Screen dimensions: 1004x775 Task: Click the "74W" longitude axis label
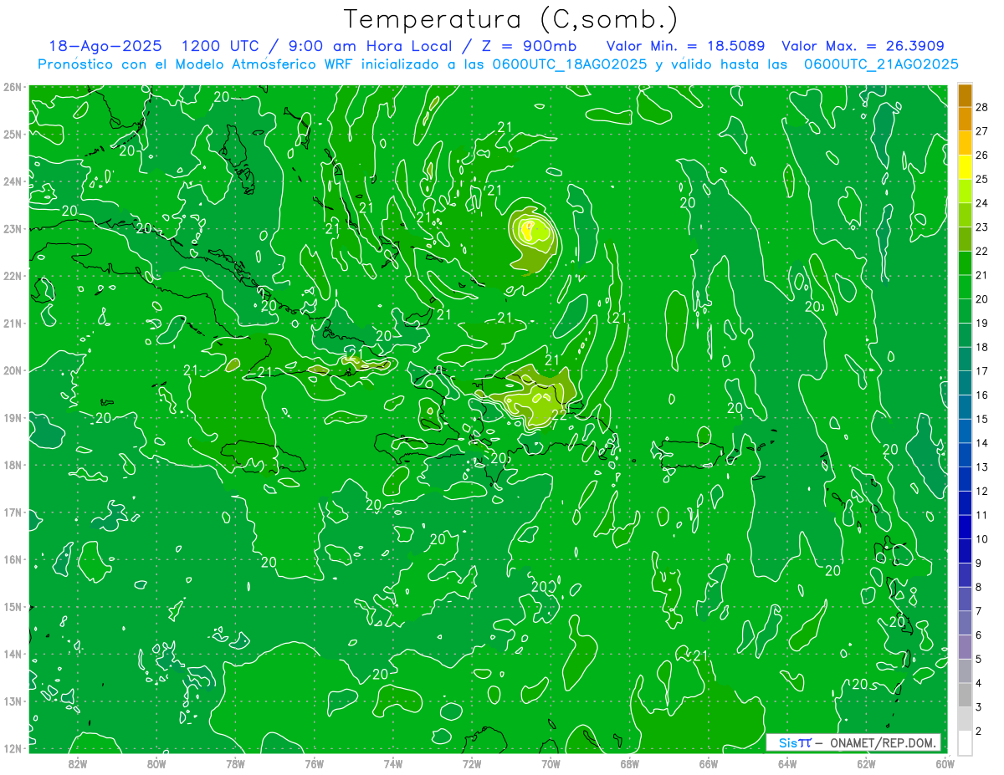(x=393, y=763)
